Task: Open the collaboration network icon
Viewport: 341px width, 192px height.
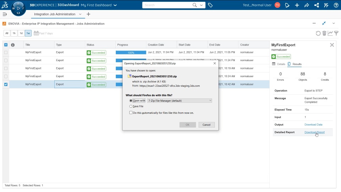Action: [316, 5]
